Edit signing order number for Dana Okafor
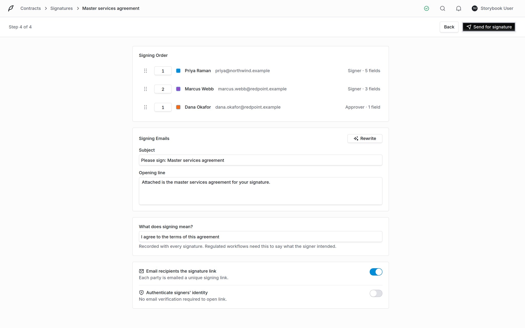Image resolution: width=525 pixels, height=328 pixels. (163, 107)
